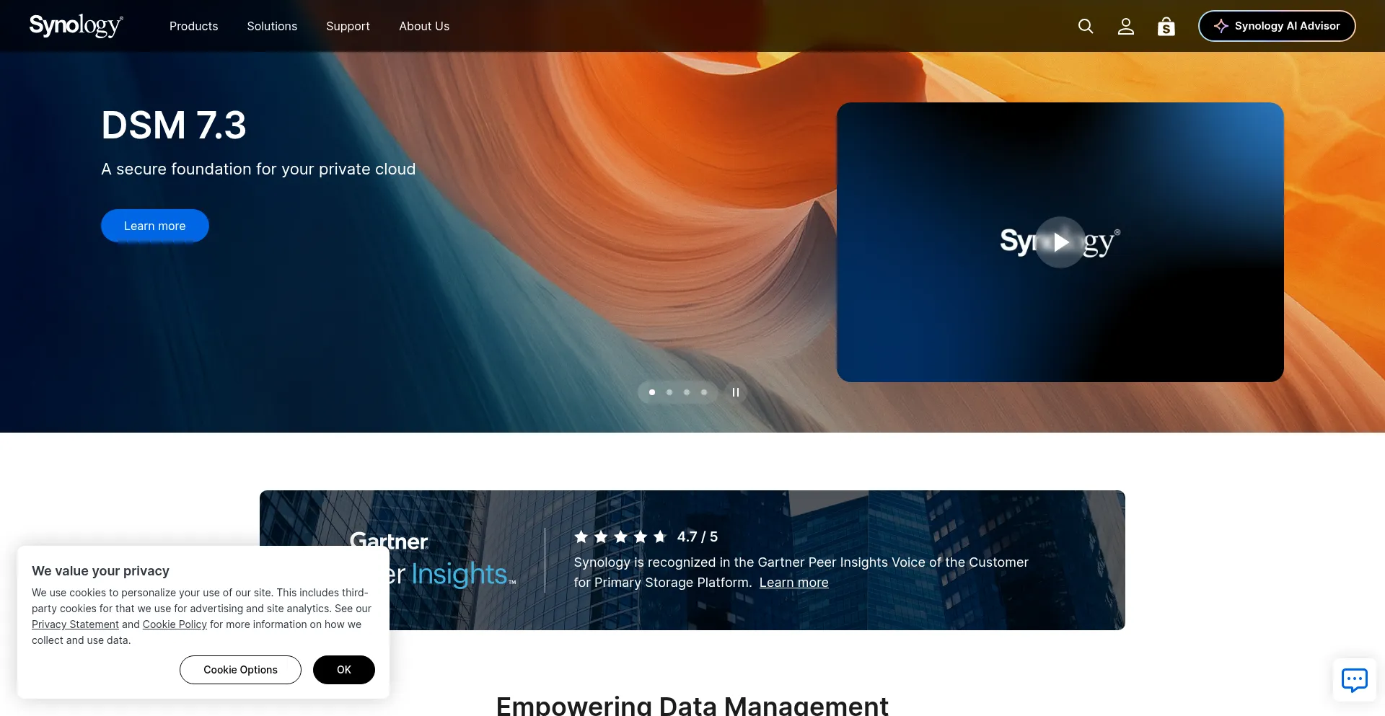The width and height of the screenshot is (1385, 716).
Task: Expand the Products menu
Action: pyautogui.click(x=193, y=26)
